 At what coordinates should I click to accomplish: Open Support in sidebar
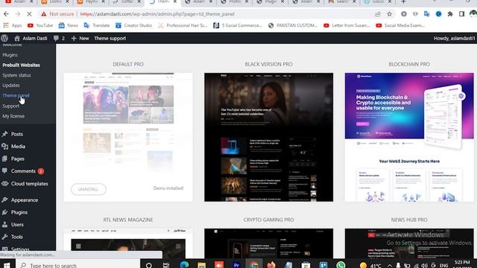pyautogui.click(x=10, y=106)
